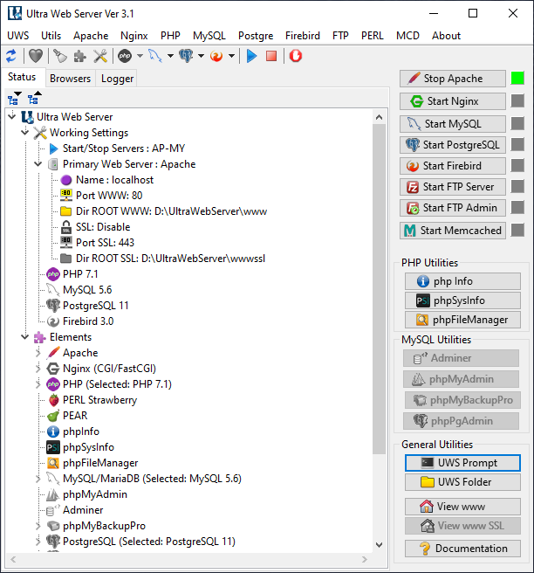534x573 pixels.
Task: Click the heart icon in toolbar
Action: [36, 56]
